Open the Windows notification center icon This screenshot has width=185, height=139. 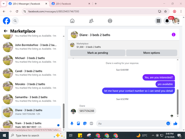tap(179, 135)
